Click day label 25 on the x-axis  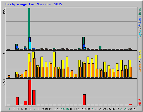coord(109,109)
